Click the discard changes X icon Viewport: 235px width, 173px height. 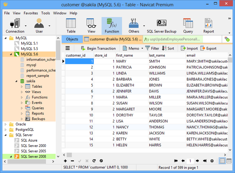[x=87, y=161]
